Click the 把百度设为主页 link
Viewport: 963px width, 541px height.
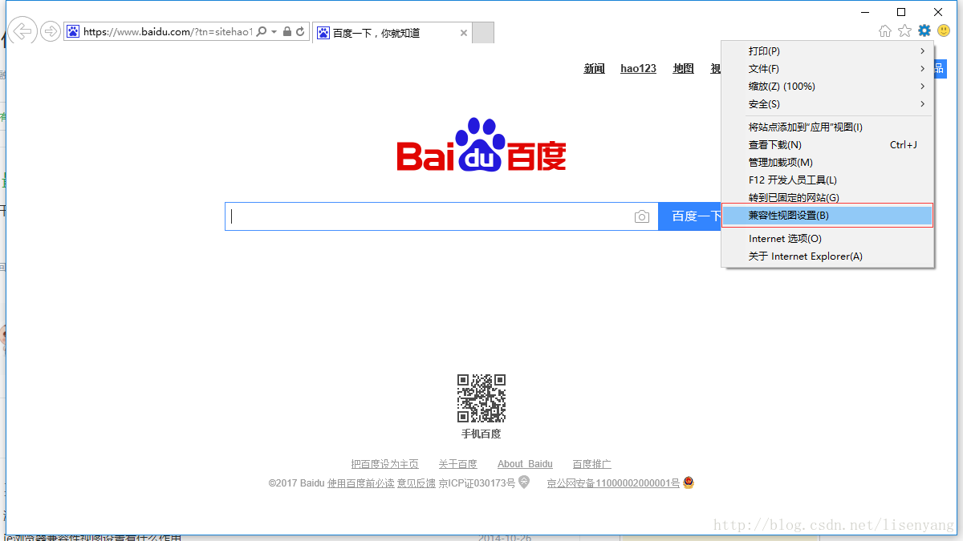[384, 464]
